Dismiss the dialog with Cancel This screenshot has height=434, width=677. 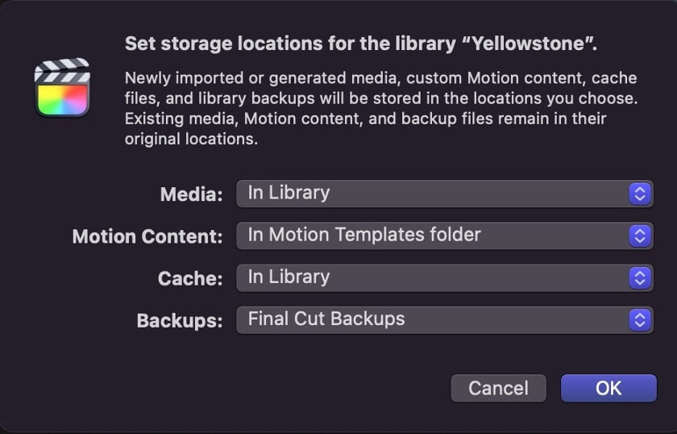click(499, 388)
